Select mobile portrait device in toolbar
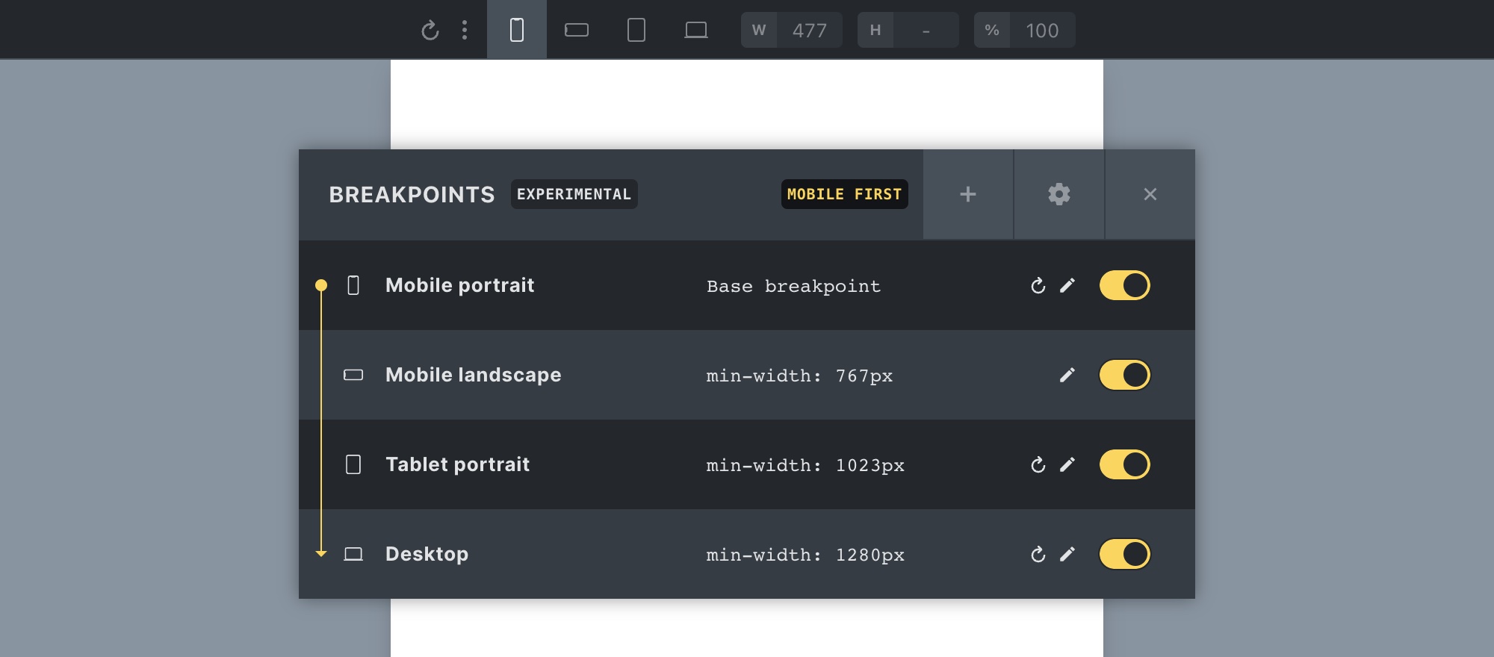The height and width of the screenshot is (657, 1494). point(516,30)
